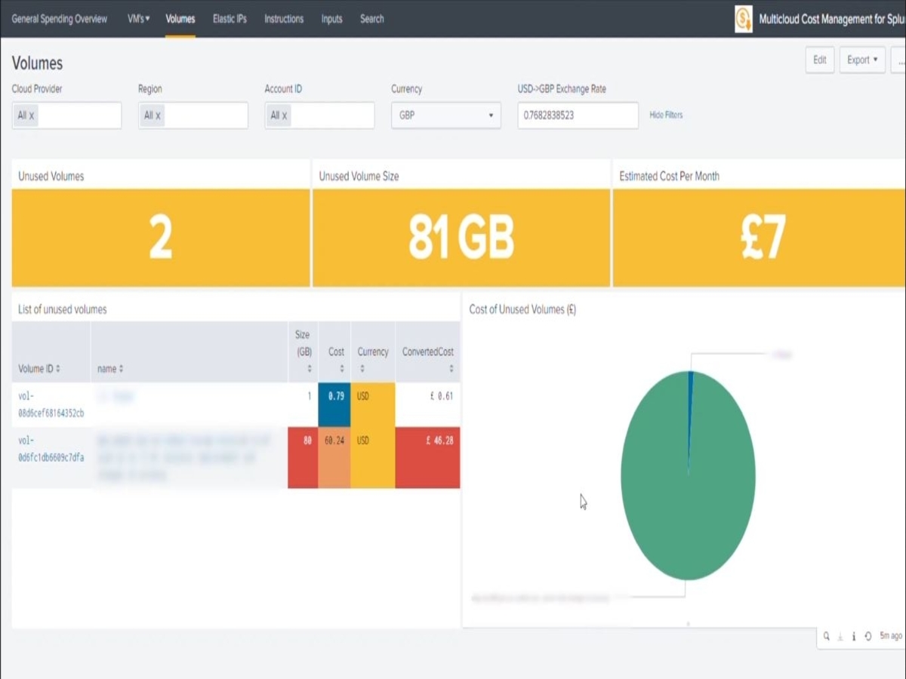Remove the All token in Account ID

284,115
